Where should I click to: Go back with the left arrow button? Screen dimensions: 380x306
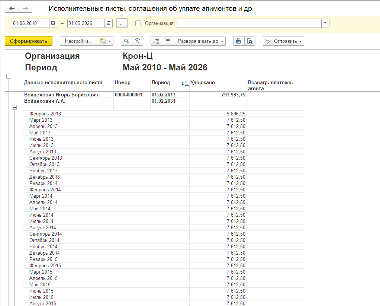click(12, 9)
